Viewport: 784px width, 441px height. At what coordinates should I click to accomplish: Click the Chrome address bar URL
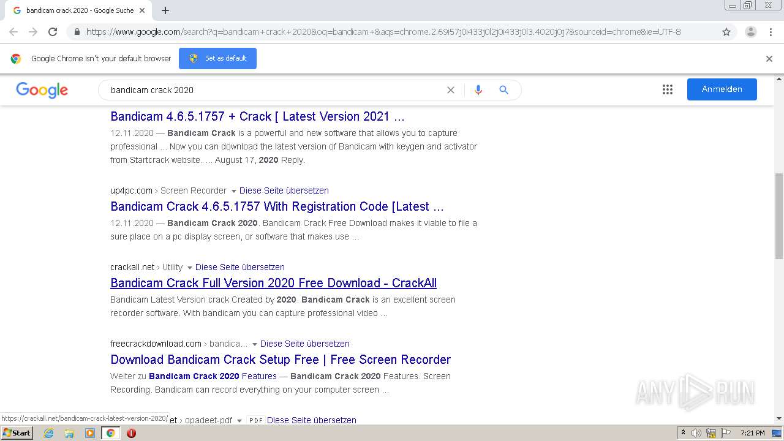[383, 32]
